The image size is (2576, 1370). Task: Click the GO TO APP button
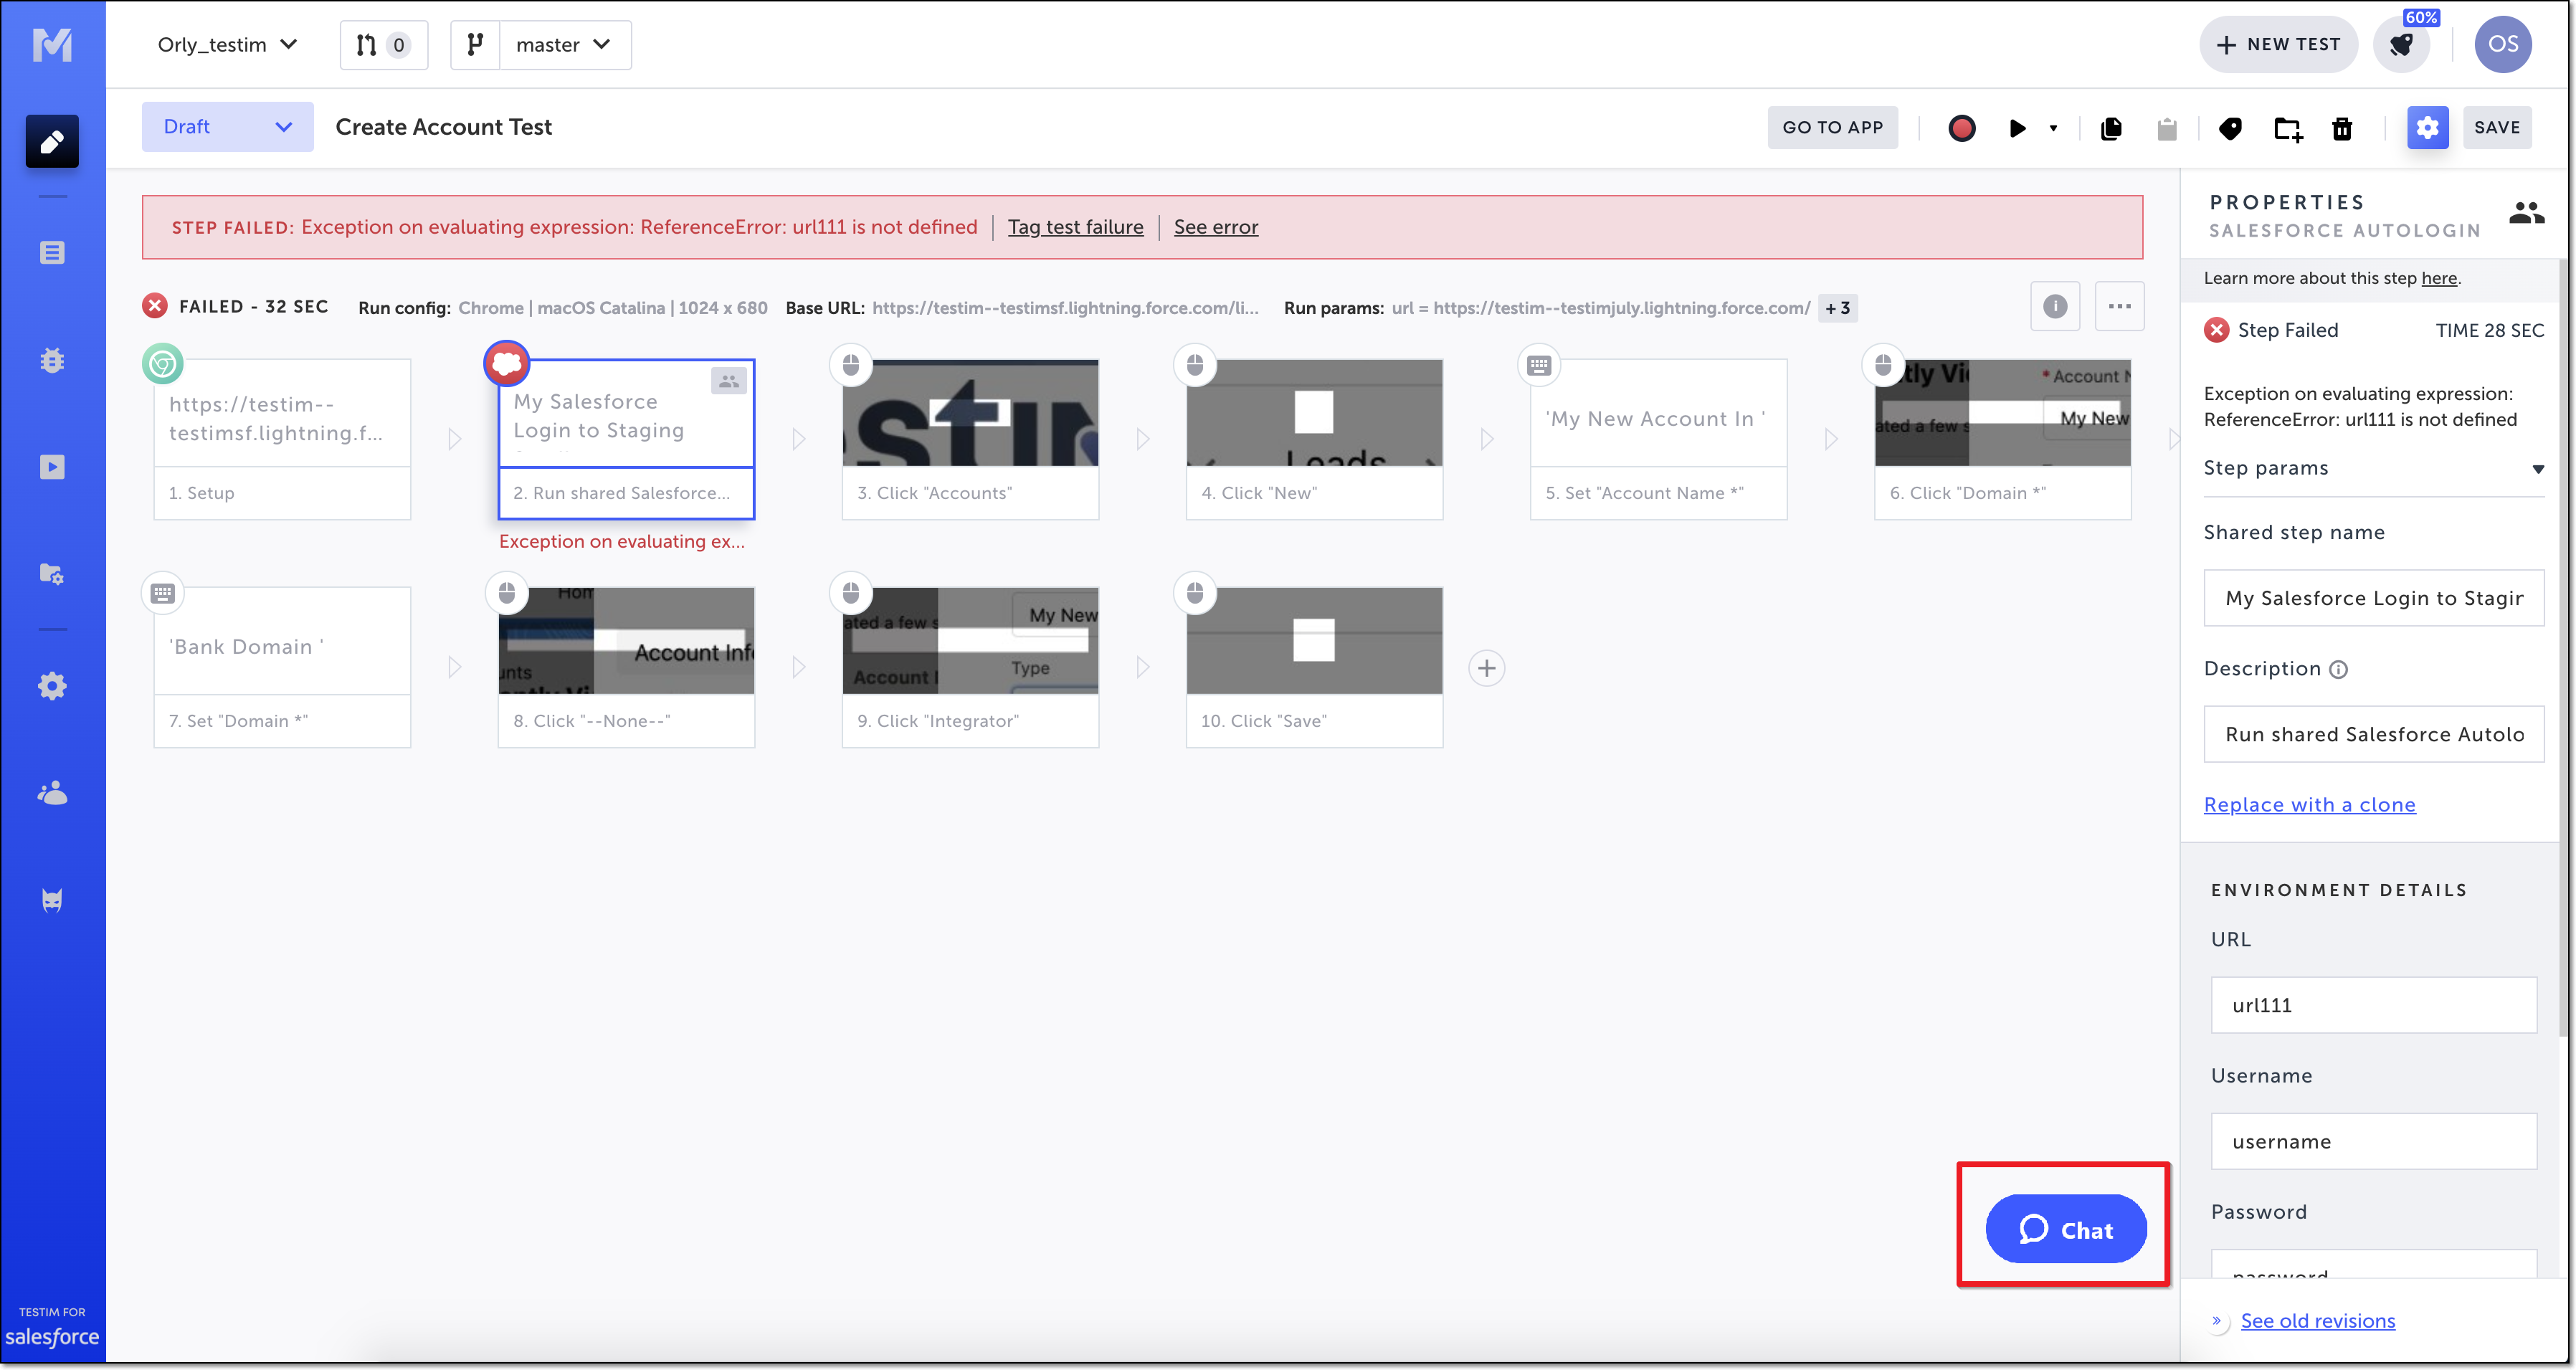coord(1832,127)
